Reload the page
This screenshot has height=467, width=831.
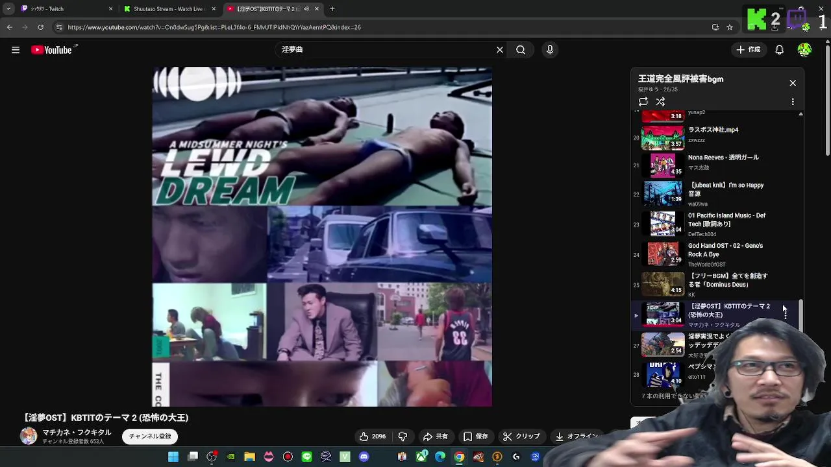40,27
